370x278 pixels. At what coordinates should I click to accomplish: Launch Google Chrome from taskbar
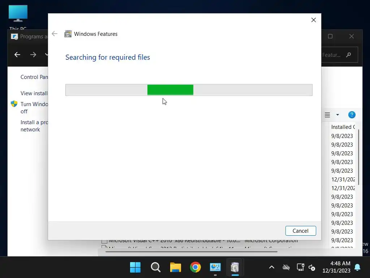pos(195,268)
